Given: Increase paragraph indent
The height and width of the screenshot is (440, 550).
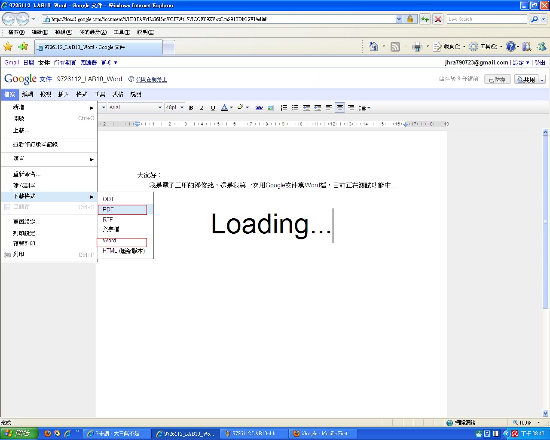Looking at the screenshot, I should 318,107.
